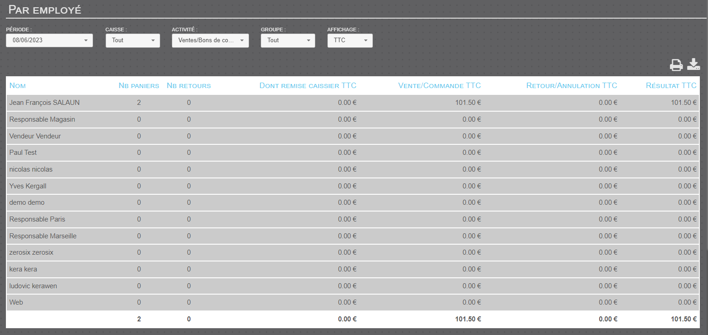Image resolution: width=708 pixels, height=335 pixels.
Task: Open the Activité dropdown
Action: pos(210,40)
